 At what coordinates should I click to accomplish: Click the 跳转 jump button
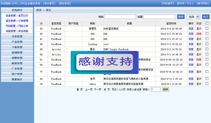pos(166,89)
